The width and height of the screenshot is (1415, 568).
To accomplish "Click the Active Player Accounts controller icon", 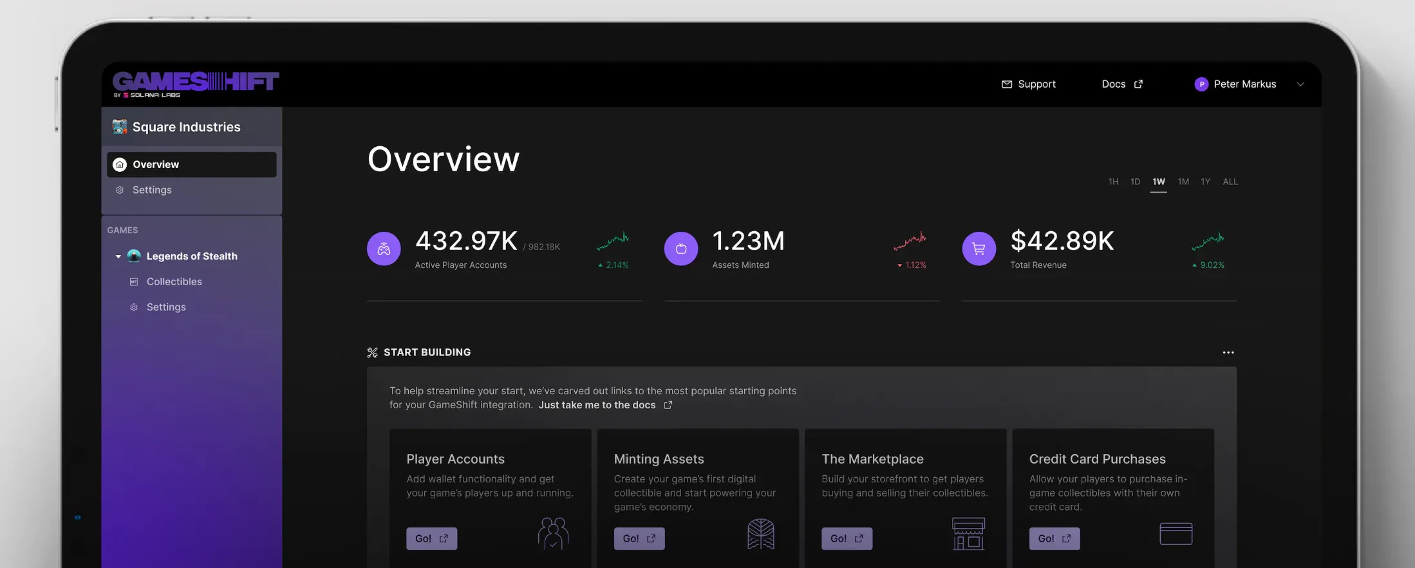I will click(x=384, y=249).
